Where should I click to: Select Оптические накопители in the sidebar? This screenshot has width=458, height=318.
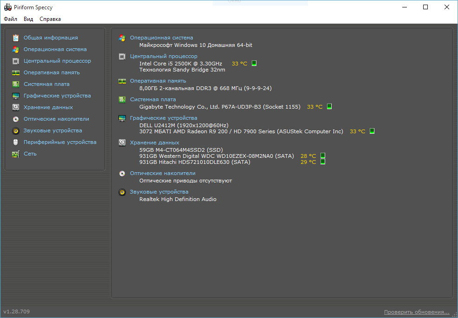point(56,119)
